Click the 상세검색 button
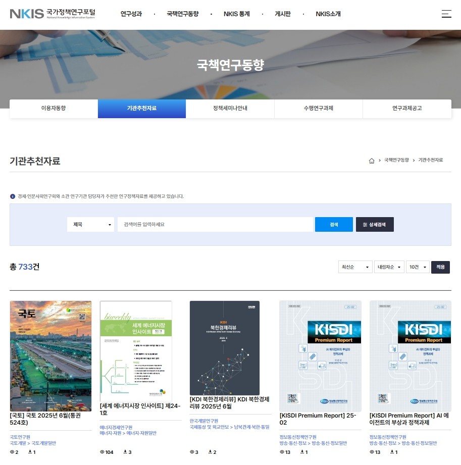Viewport: 461px width, 465px height. tap(375, 225)
